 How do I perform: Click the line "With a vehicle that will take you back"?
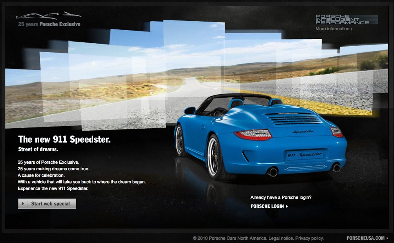click(x=82, y=182)
